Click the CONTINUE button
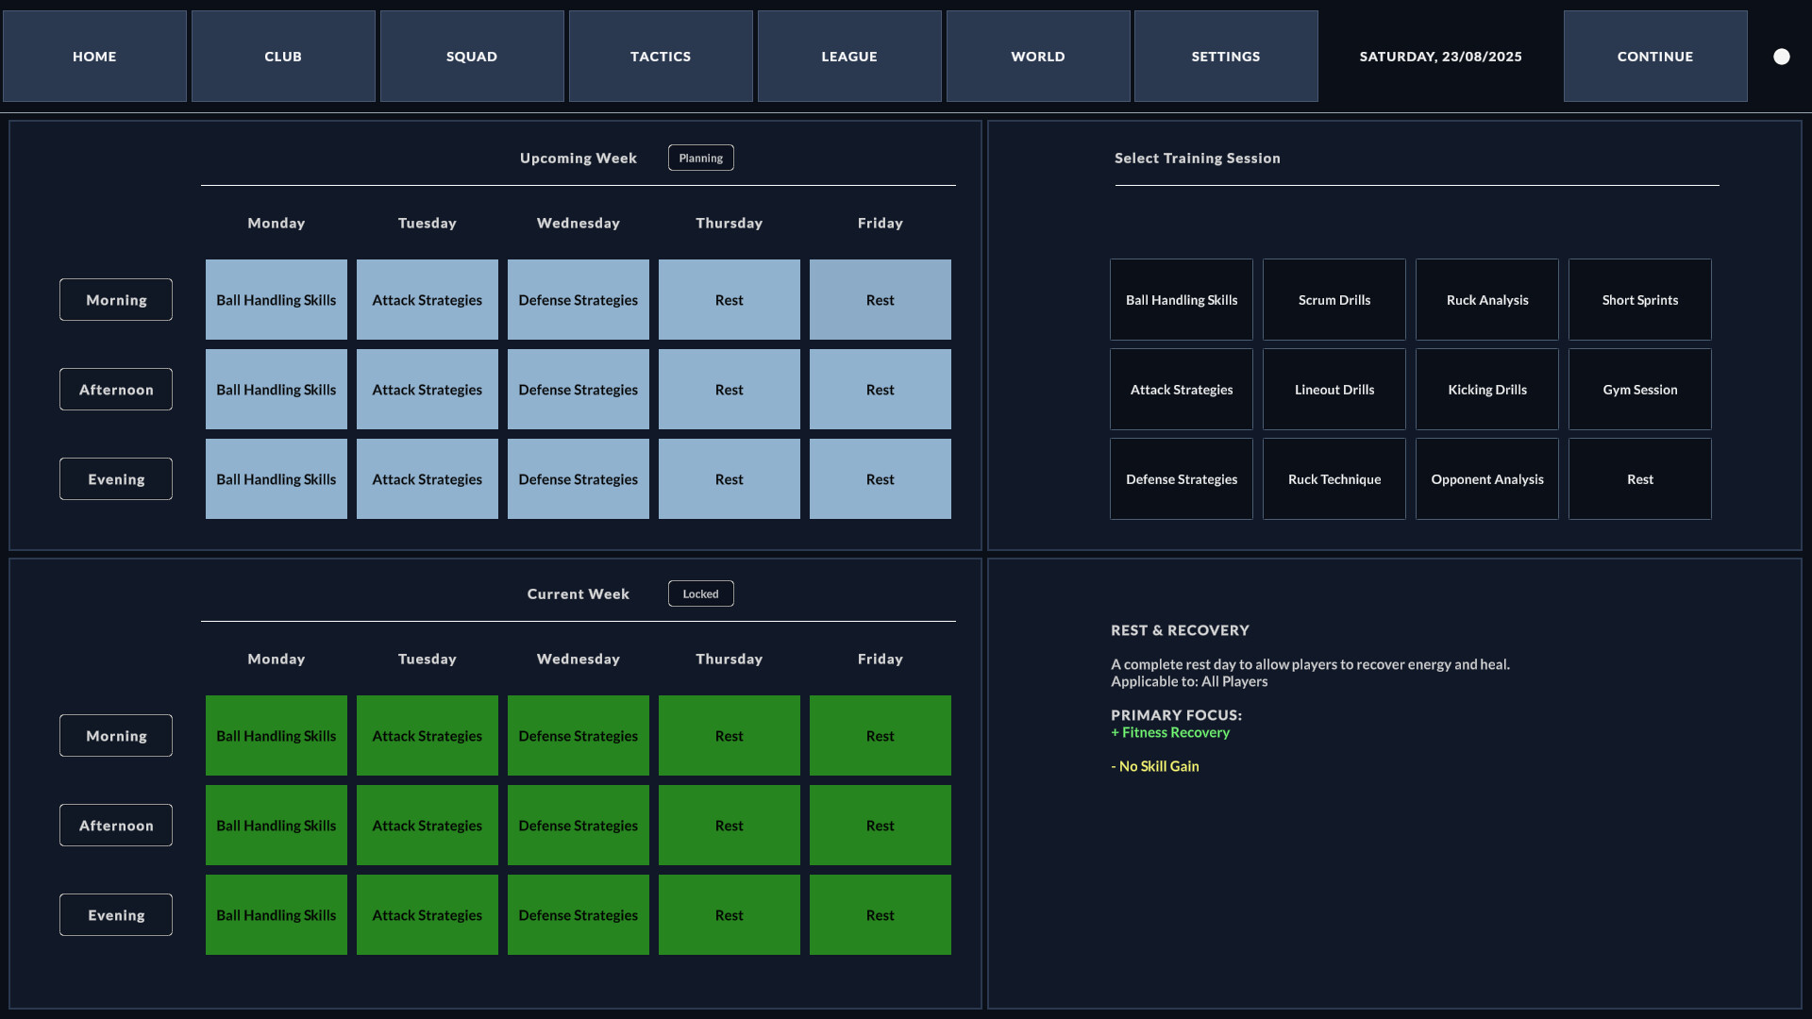 tap(1655, 57)
